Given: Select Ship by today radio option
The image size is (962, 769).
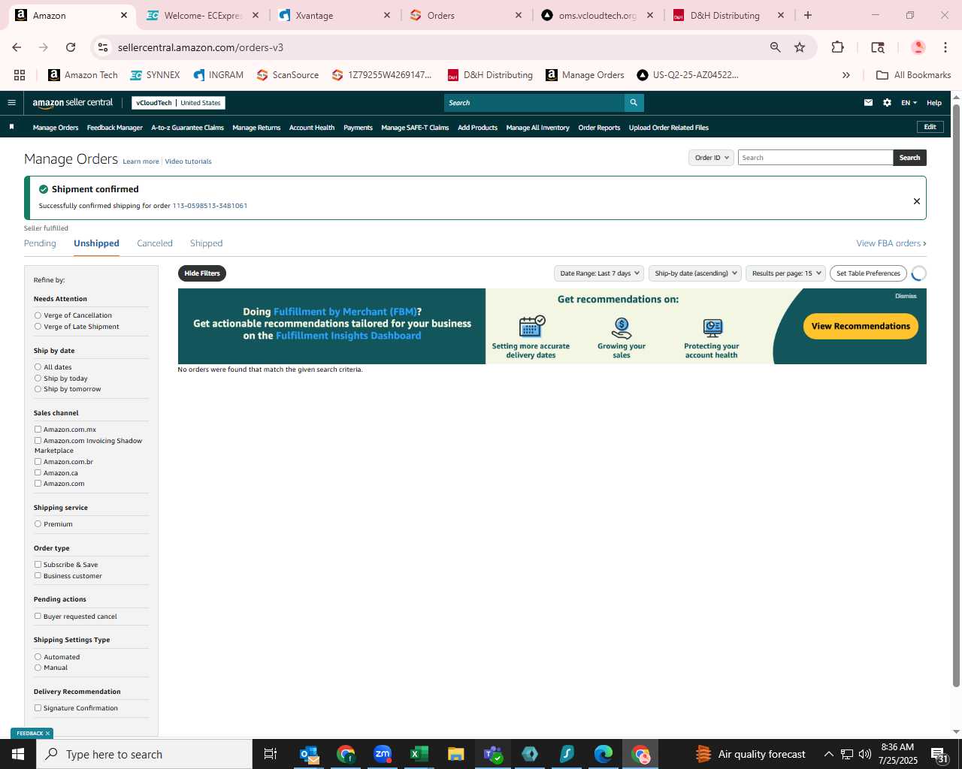Looking at the screenshot, I should (38, 378).
